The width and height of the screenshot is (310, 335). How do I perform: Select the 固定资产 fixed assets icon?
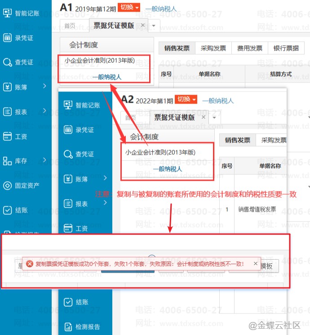pos(8,185)
